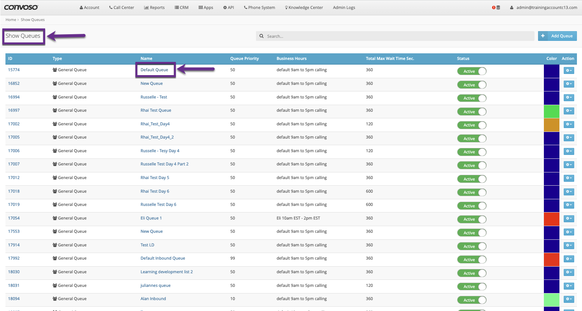Disable Active switch for Rhai_Test_Day4
Screen dimensions: 582x311
[472, 125]
